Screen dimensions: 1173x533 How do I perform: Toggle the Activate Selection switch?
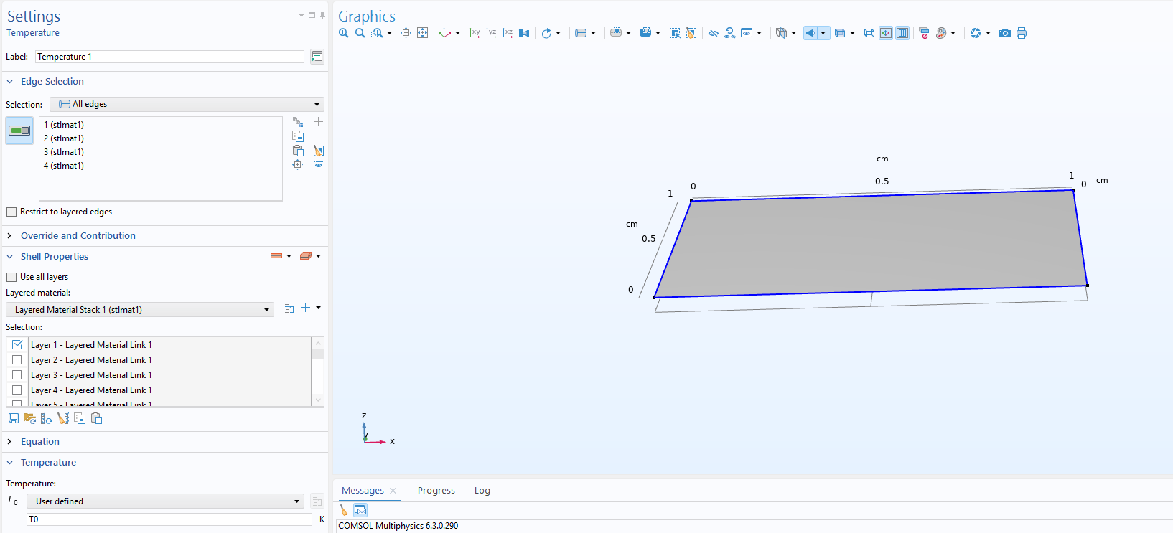[x=19, y=131]
